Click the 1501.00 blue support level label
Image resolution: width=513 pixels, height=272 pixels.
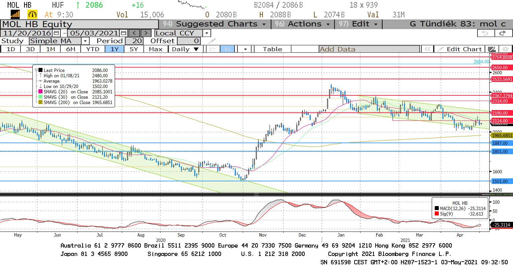[x=501, y=181]
